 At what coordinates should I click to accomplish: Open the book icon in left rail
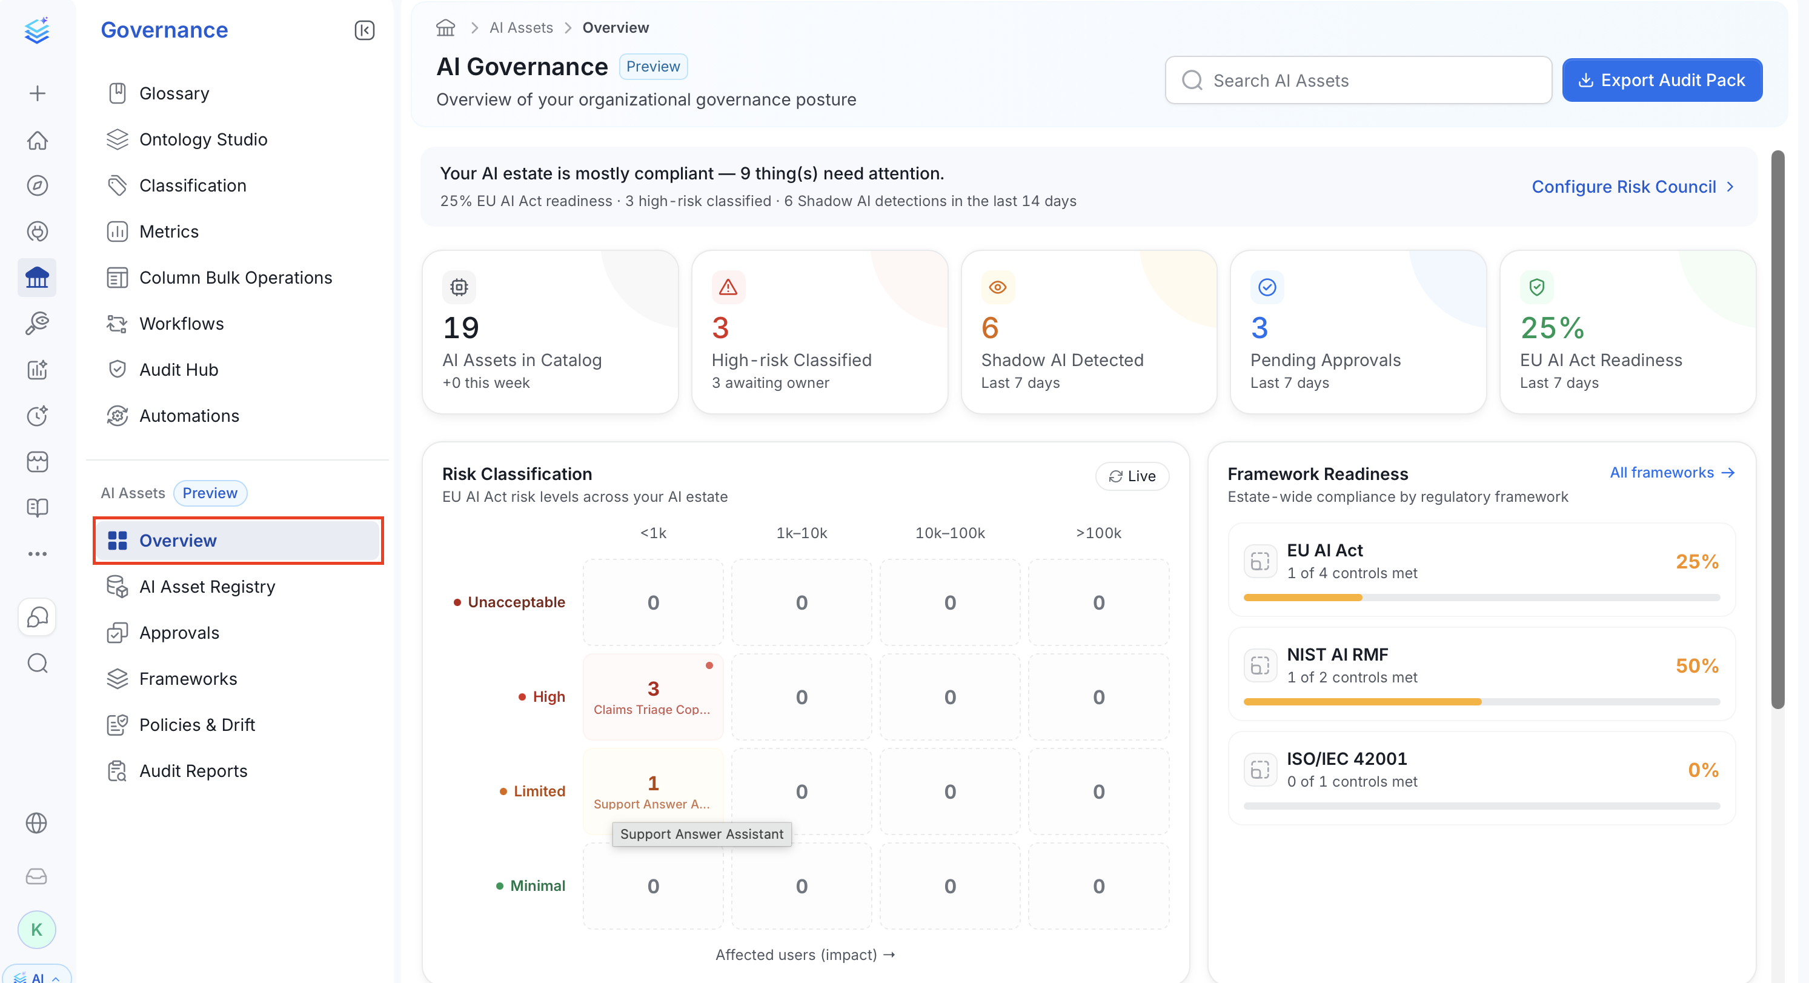(x=37, y=507)
